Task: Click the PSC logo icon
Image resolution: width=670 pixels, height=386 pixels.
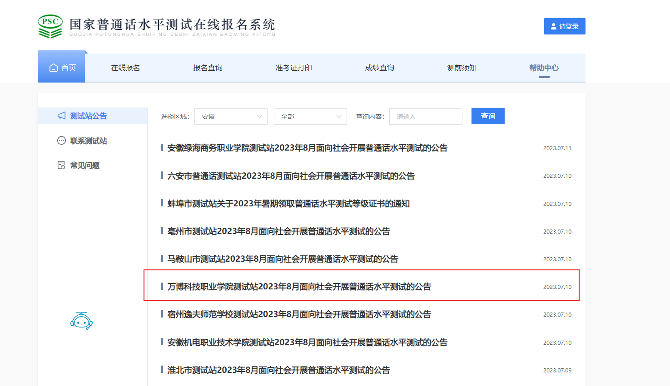Action: tap(50, 26)
